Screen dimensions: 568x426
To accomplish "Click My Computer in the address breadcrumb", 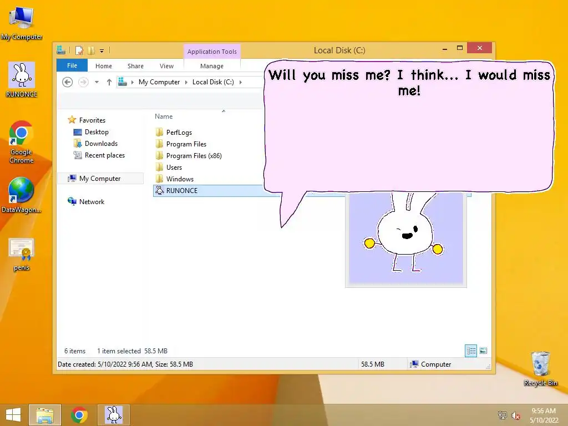I will tap(159, 82).
